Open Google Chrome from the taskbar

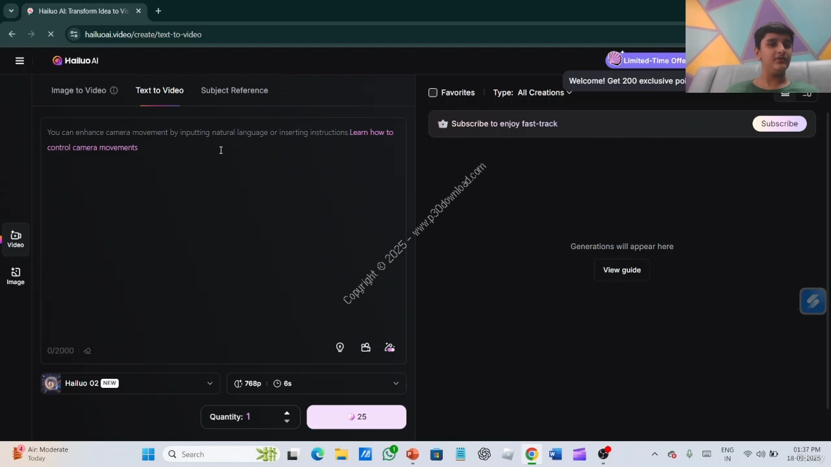pyautogui.click(x=532, y=454)
